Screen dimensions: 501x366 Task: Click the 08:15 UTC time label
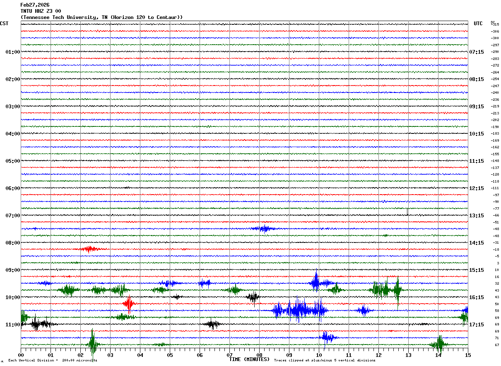tap(477, 79)
